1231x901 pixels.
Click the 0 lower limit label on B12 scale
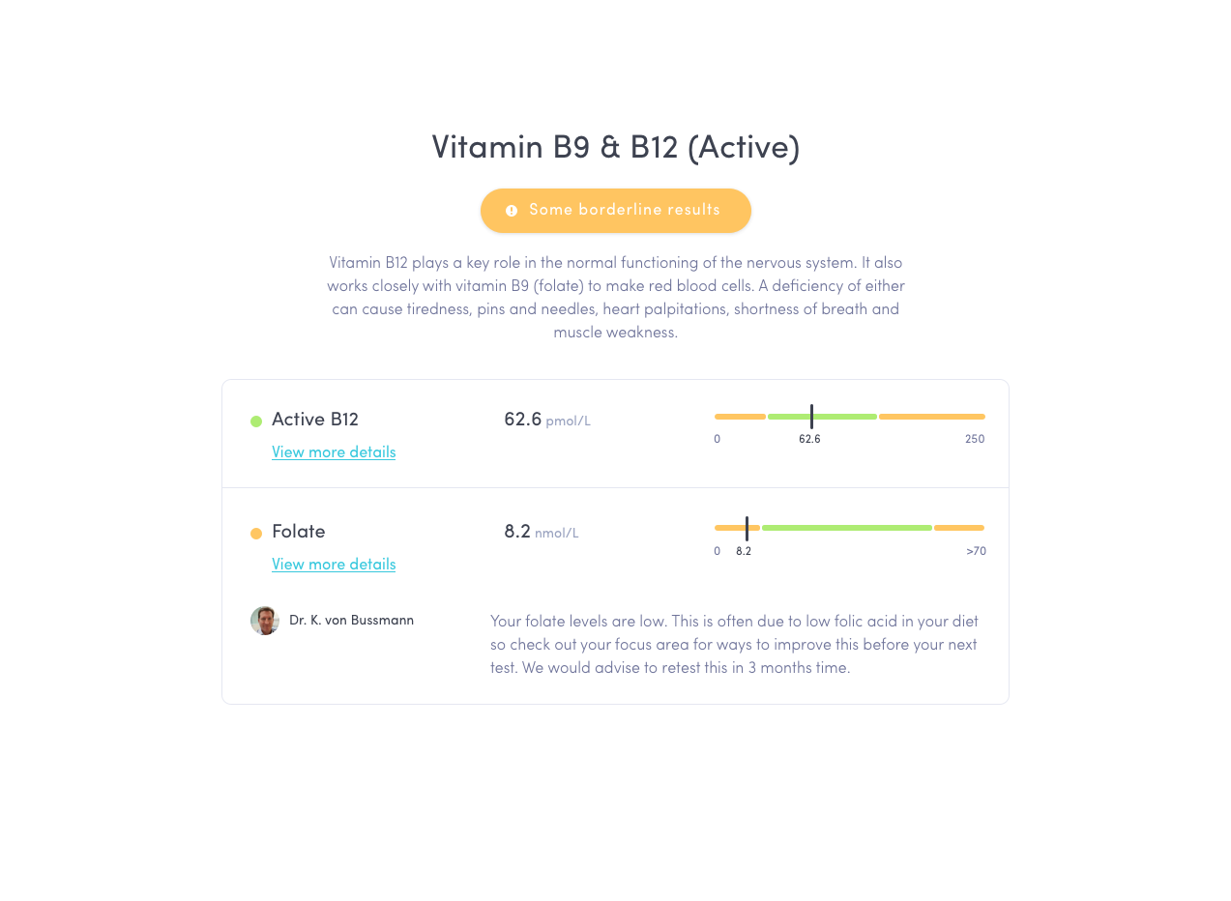717,438
